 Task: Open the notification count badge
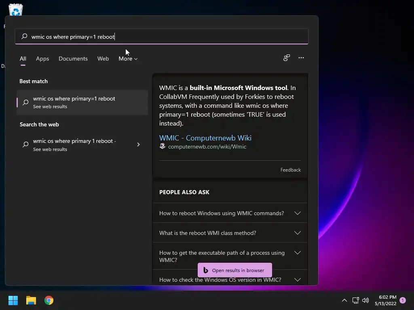coord(403,300)
